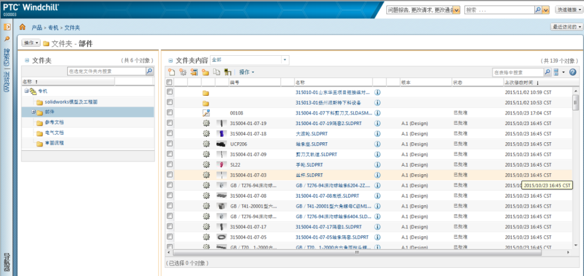Open the 大滚轮.SLDPRT link
The width and height of the screenshot is (584, 276).
pos(311,134)
